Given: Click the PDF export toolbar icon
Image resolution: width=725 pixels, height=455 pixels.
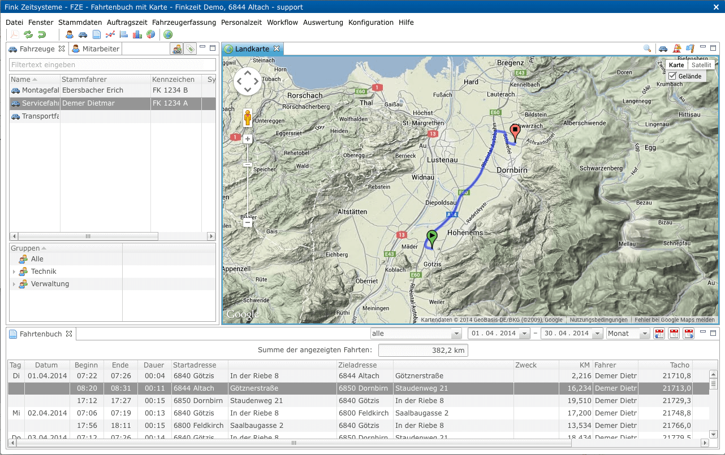Looking at the screenshot, I should [x=15, y=35].
